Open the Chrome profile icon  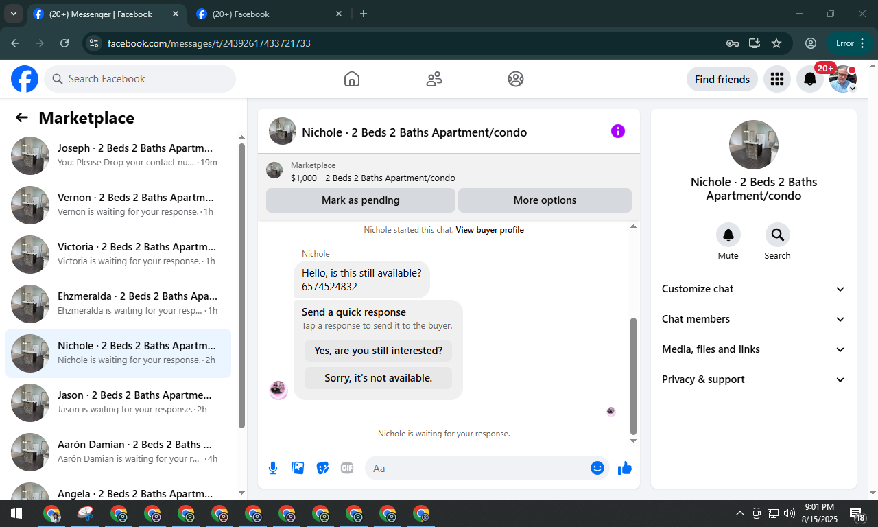pyautogui.click(x=811, y=43)
